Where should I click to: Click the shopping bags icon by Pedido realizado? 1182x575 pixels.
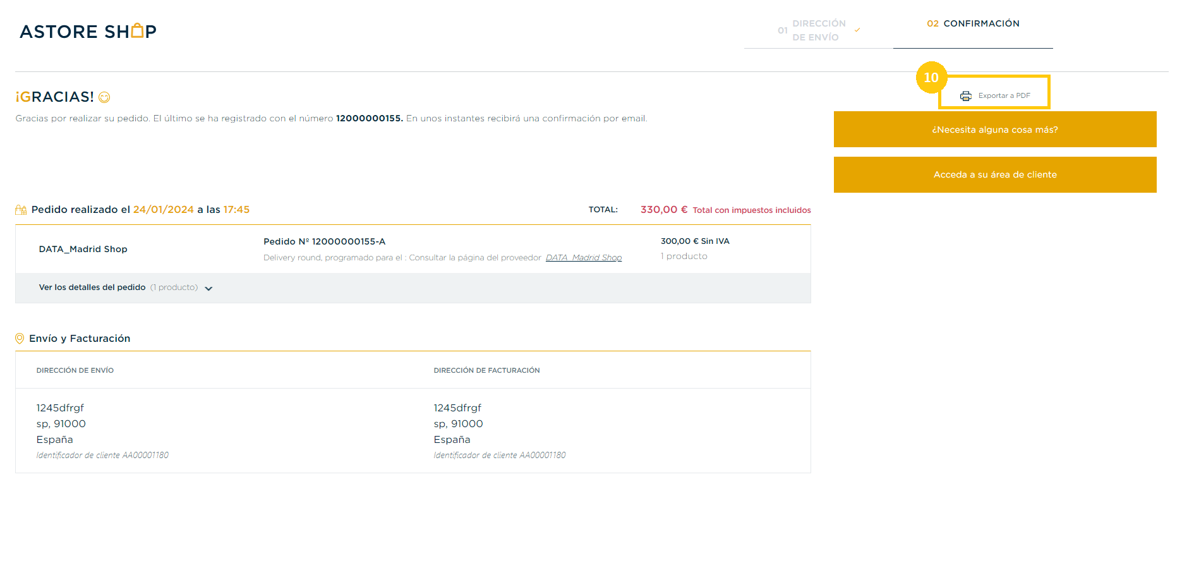(21, 210)
